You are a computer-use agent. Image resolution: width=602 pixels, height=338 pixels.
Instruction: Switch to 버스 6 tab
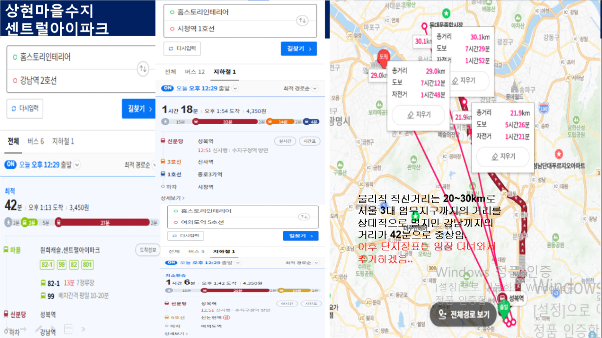click(36, 141)
